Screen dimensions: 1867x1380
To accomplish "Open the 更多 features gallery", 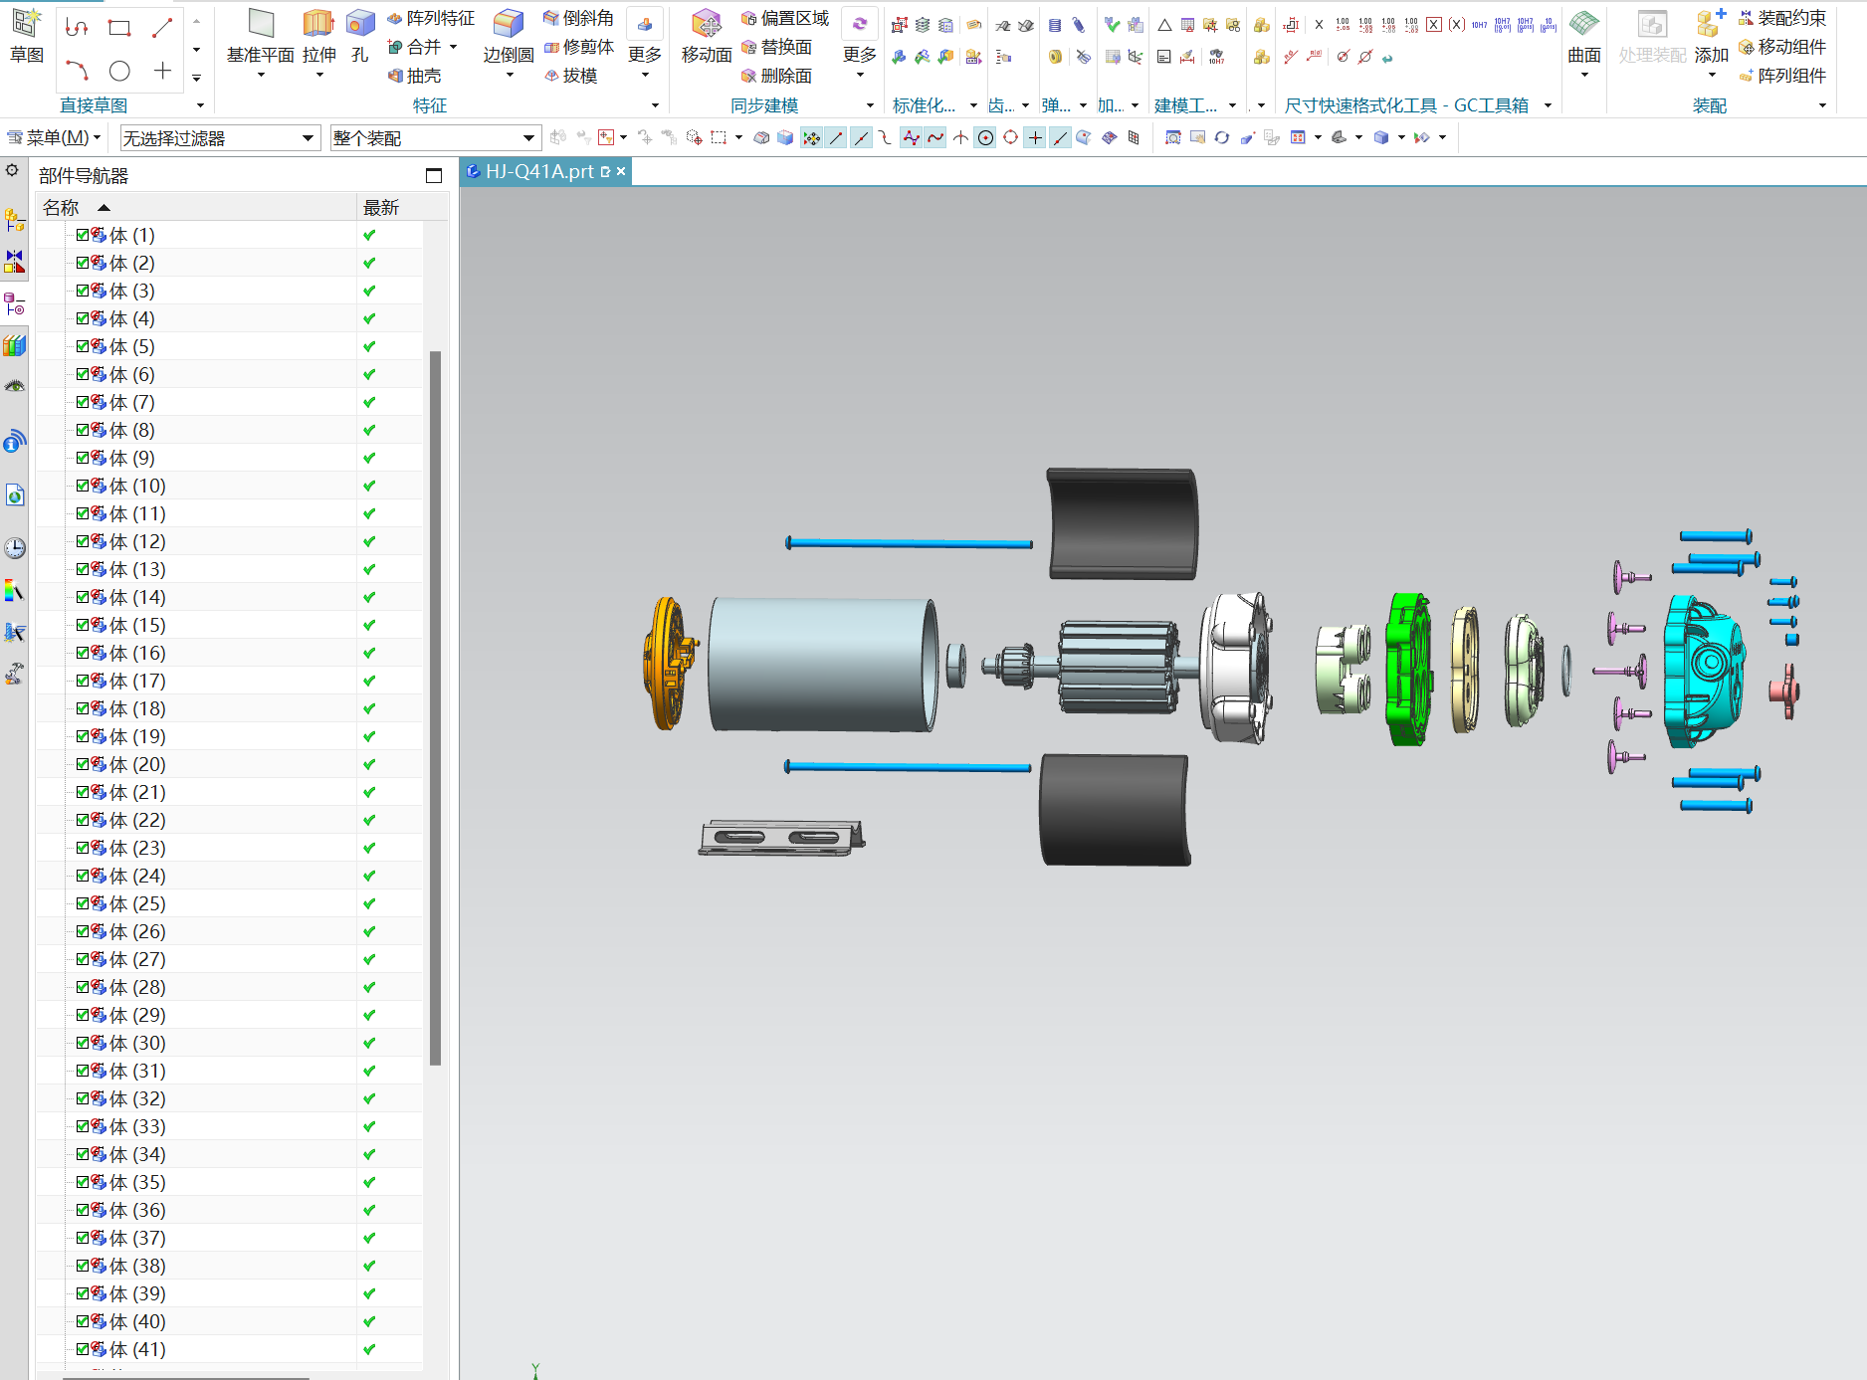I will point(645,44).
